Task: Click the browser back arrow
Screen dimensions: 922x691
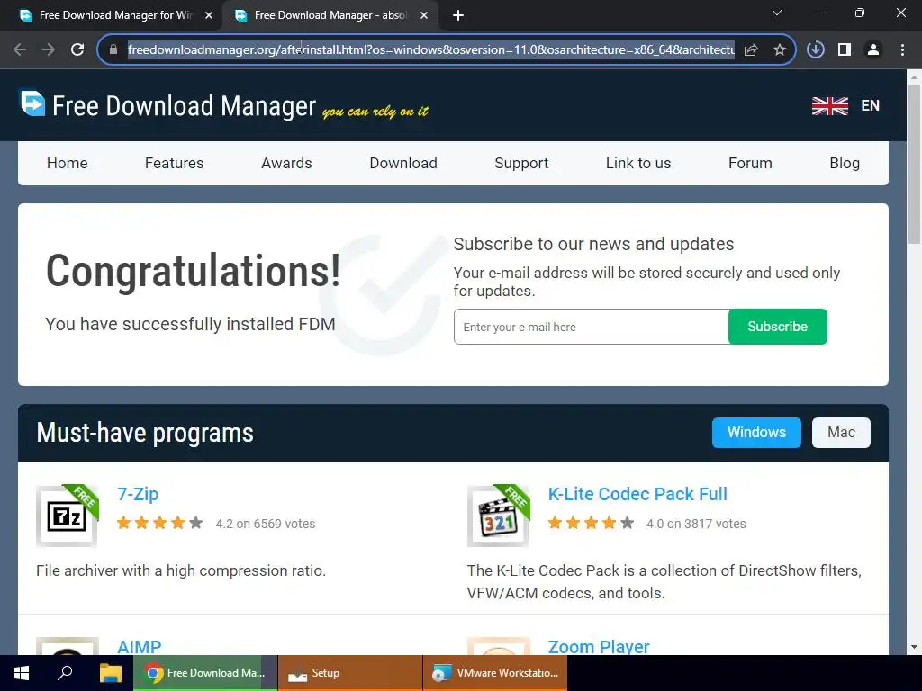Action: [x=20, y=50]
